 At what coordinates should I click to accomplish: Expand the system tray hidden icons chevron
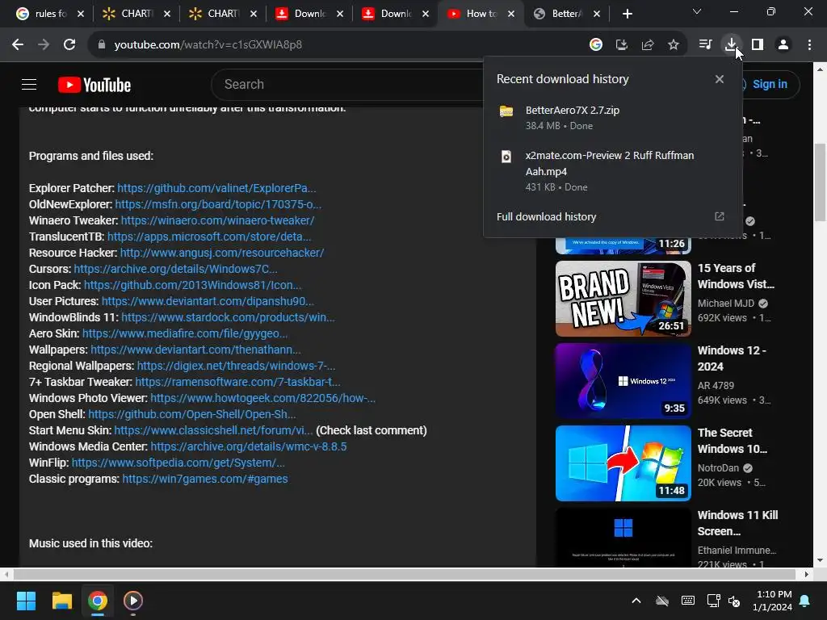point(636,601)
